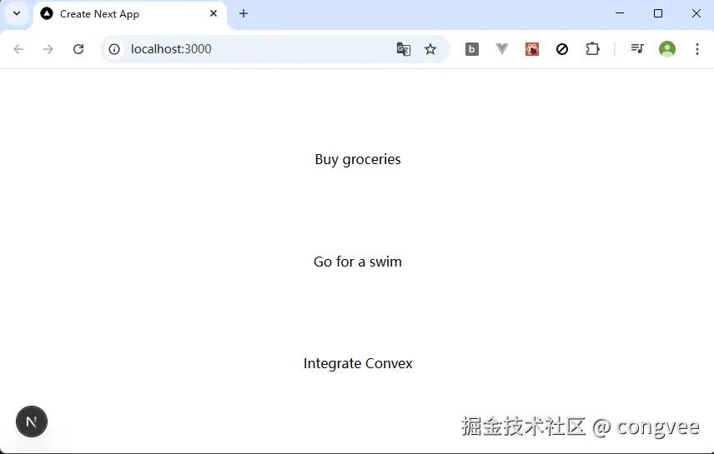Screen dimensions: 714x454
Task: Close the Create Next App tab
Action: point(213,13)
